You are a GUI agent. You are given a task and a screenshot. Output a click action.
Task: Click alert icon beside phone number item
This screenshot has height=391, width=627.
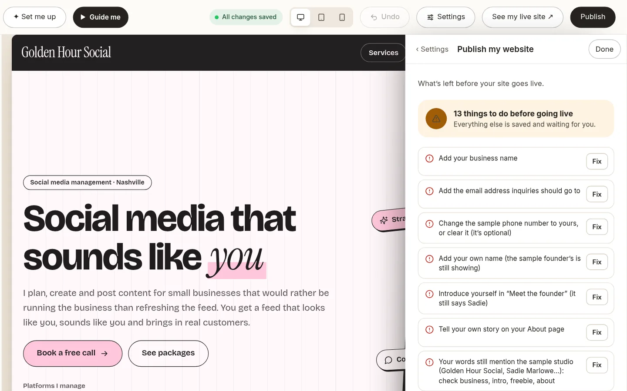(429, 224)
